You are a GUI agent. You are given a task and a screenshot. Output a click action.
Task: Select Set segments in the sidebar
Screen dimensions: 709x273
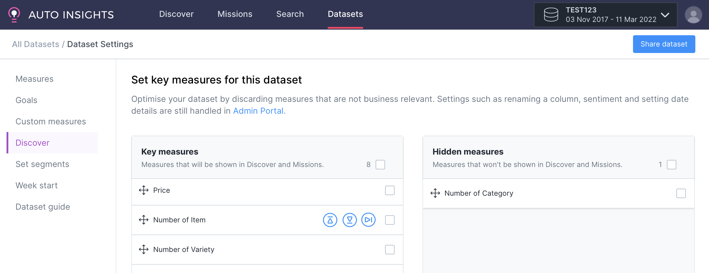tap(42, 164)
